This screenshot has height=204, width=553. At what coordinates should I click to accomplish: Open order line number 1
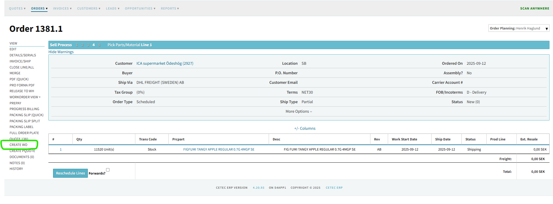point(61,149)
